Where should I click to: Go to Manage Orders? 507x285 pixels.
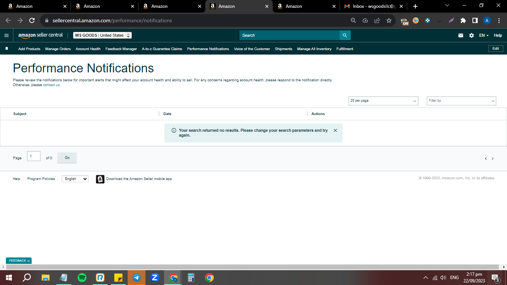(58, 49)
